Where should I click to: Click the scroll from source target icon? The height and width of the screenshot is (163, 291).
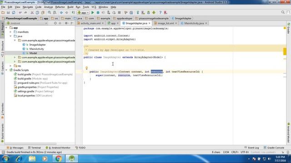pos(55,23)
